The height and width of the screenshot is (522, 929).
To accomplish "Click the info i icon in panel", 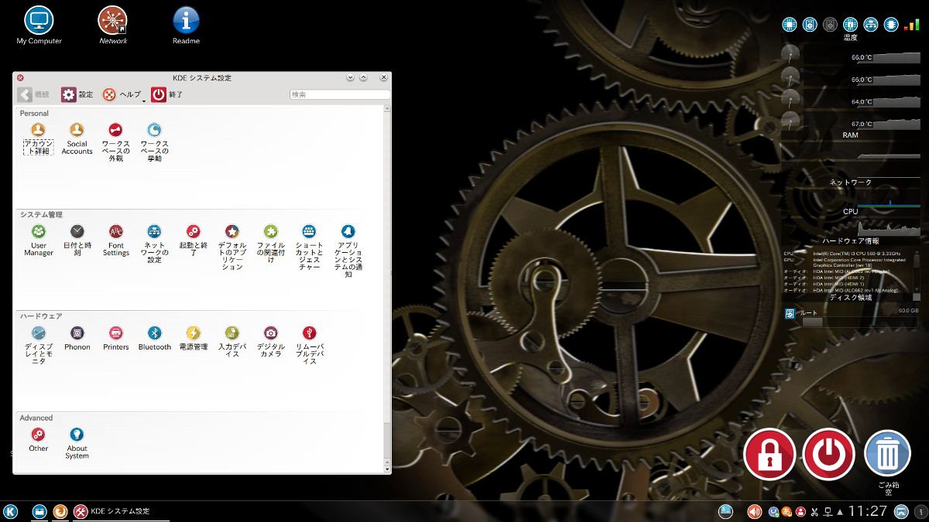I will click(920, 511).
